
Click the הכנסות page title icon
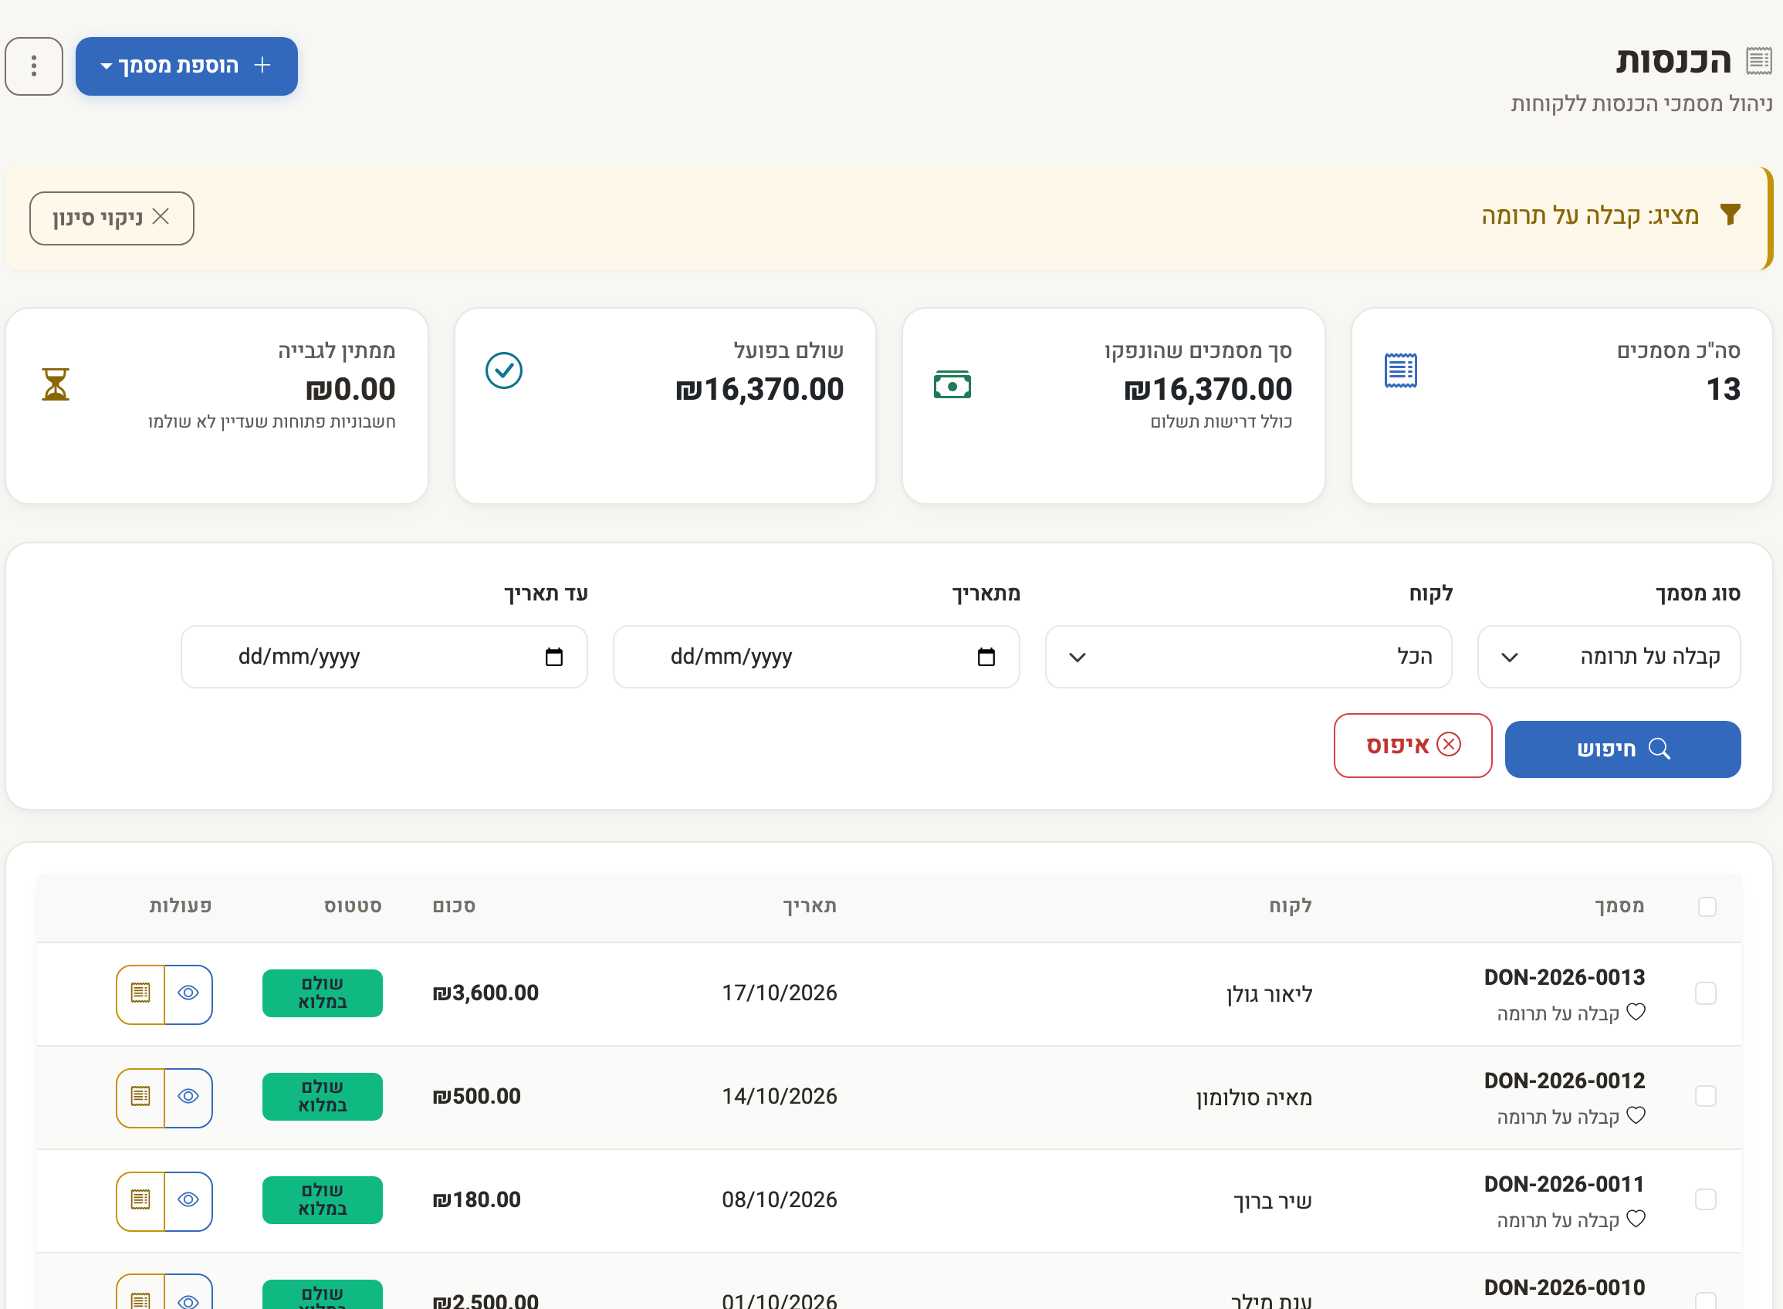(x=1758, y=61)
